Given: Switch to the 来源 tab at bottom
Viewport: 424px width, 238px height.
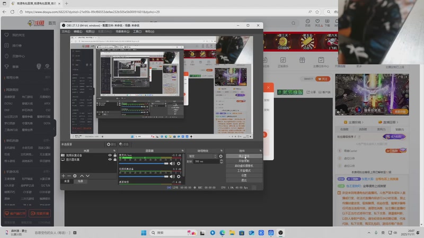Looking at the screenshot, I should click(67, 181).
